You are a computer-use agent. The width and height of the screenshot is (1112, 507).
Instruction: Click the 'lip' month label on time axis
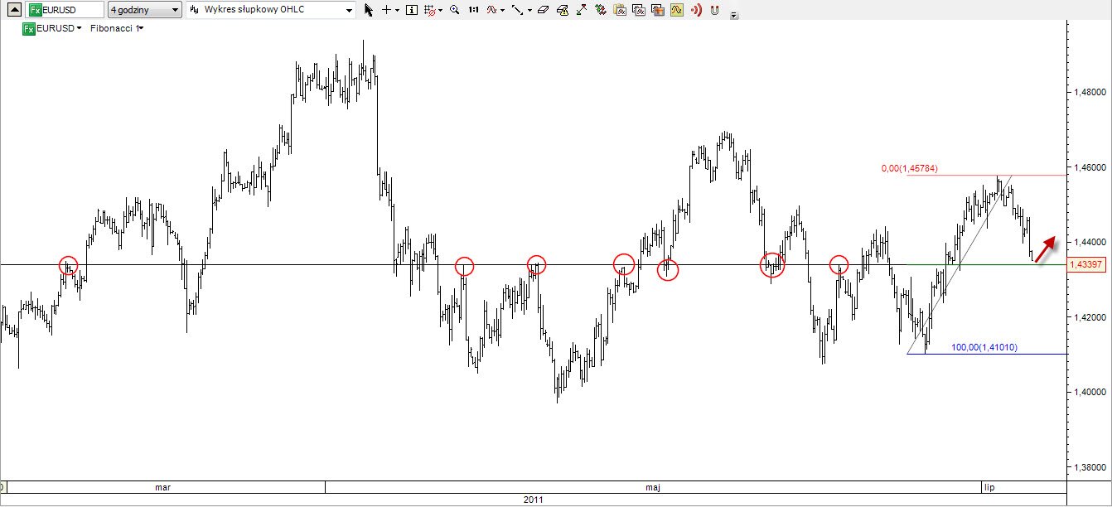[x=988, y=487]
